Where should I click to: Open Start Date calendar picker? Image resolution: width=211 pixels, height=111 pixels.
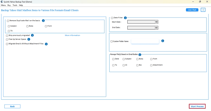[x=156, y=22]
